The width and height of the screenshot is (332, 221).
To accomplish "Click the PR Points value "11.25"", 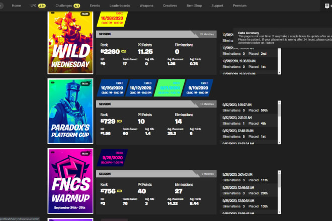I will [x=145, y=51].
